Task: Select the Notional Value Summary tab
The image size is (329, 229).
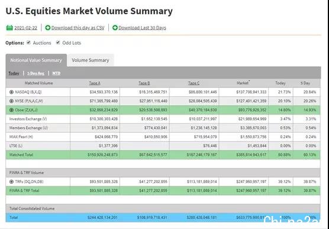Action: point(36,60)
